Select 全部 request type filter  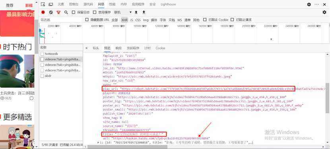tap(115, 20)
